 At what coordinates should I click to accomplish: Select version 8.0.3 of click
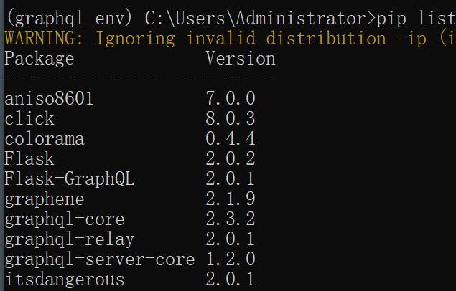(x=231, y=118)
